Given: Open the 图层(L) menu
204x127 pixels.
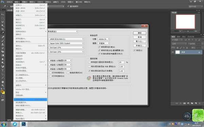Looking at the screenshot, I should tap(32, 2).
